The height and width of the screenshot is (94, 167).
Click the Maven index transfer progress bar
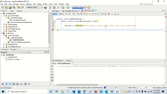point(116,88)
